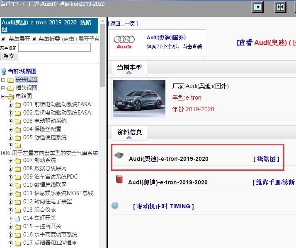
Task: Open Audi(奥迪)(国外) brand link
Action: 166,38
